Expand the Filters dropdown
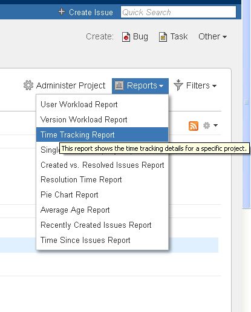 pos(201,85)
